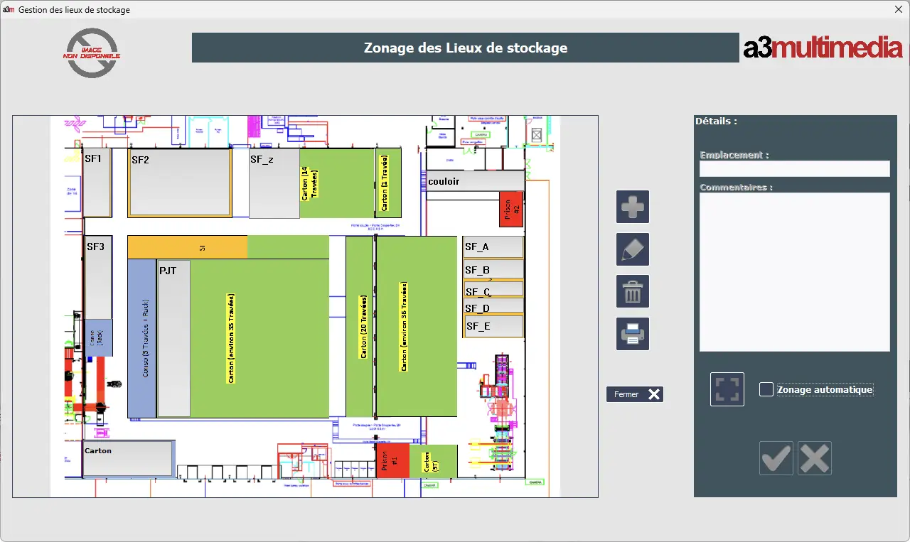This screenshot has width=910, height=542.
Task: Click the image non disponible logo
Action: click(92, 53)
